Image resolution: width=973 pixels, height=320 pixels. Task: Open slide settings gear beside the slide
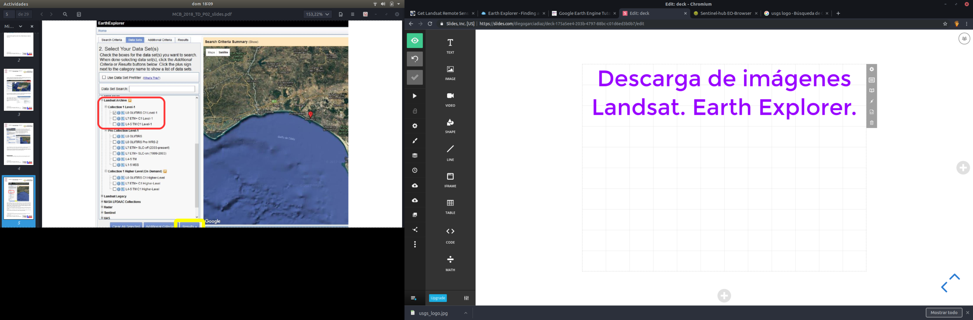tap(871, 69)
